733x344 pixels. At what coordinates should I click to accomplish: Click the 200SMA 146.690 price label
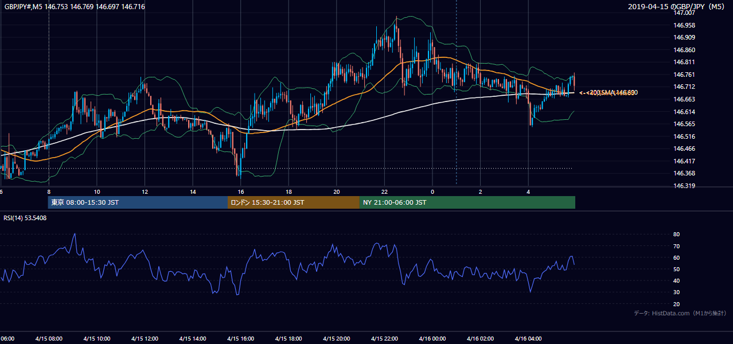click(611, 92)
